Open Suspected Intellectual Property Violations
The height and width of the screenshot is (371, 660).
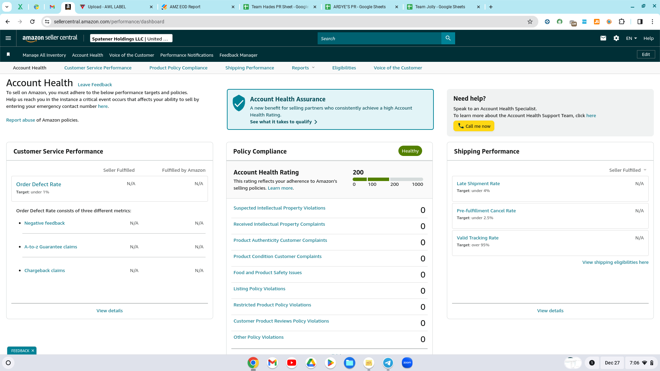coord(279,208)
